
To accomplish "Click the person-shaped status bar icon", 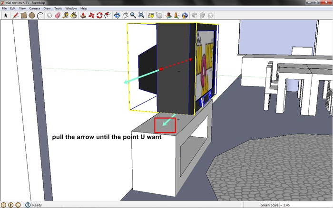I will tap(11, 205).
